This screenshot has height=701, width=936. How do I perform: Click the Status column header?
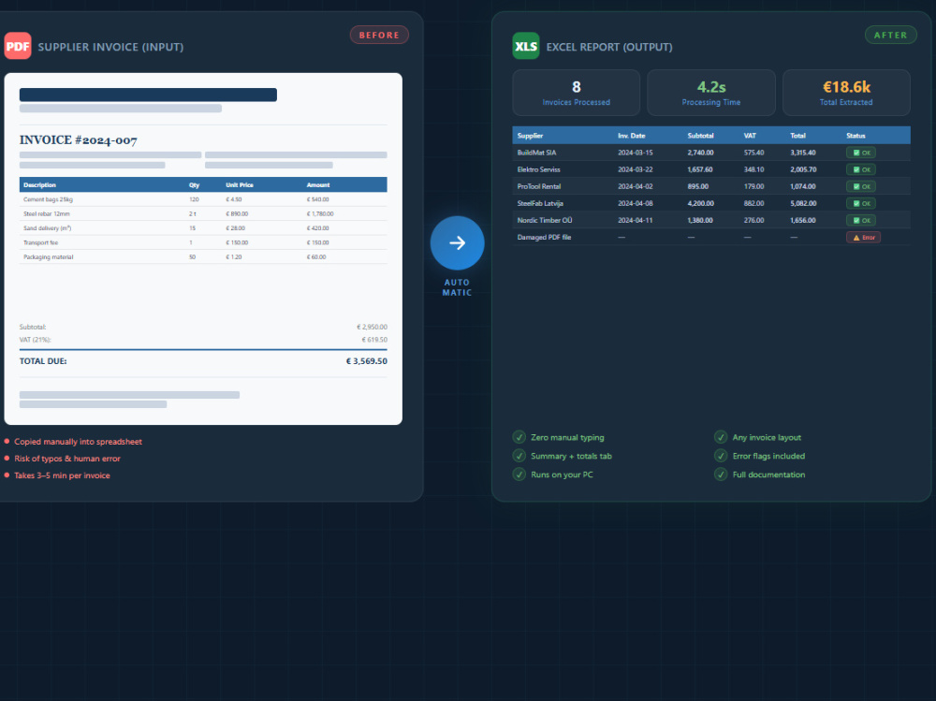856,136
